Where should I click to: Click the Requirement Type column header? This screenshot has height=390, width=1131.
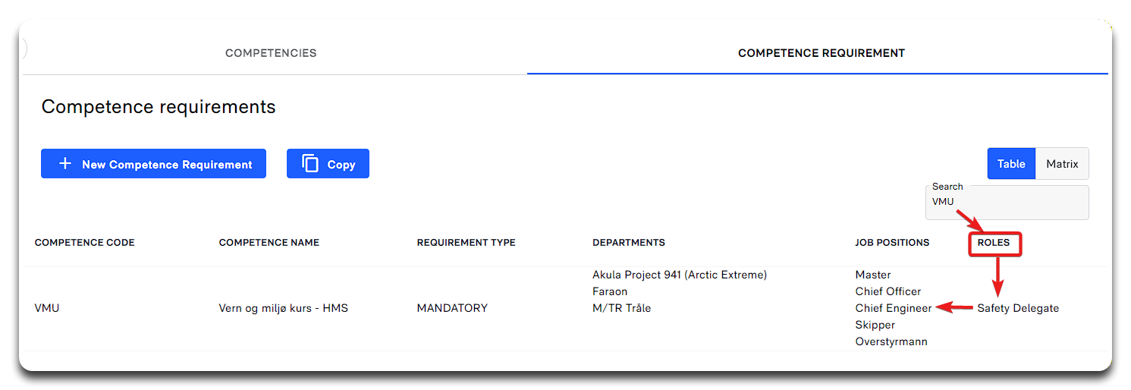(x=466, y=243)
